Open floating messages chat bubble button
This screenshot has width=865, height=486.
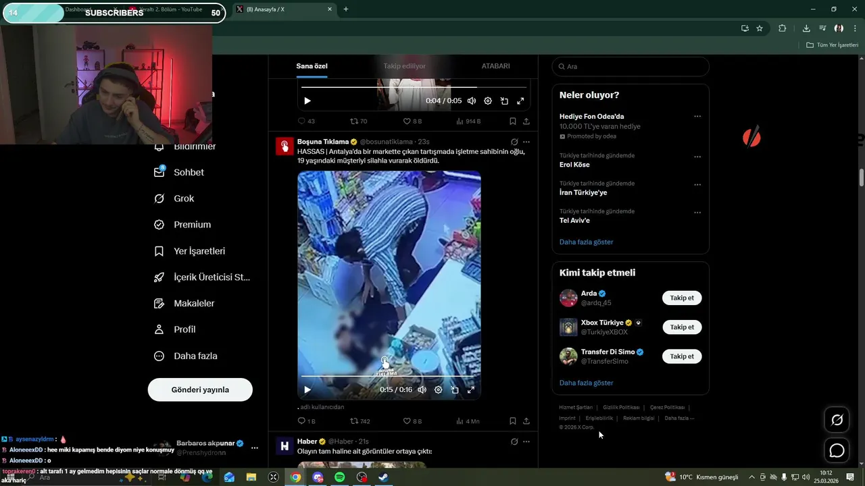837,450
